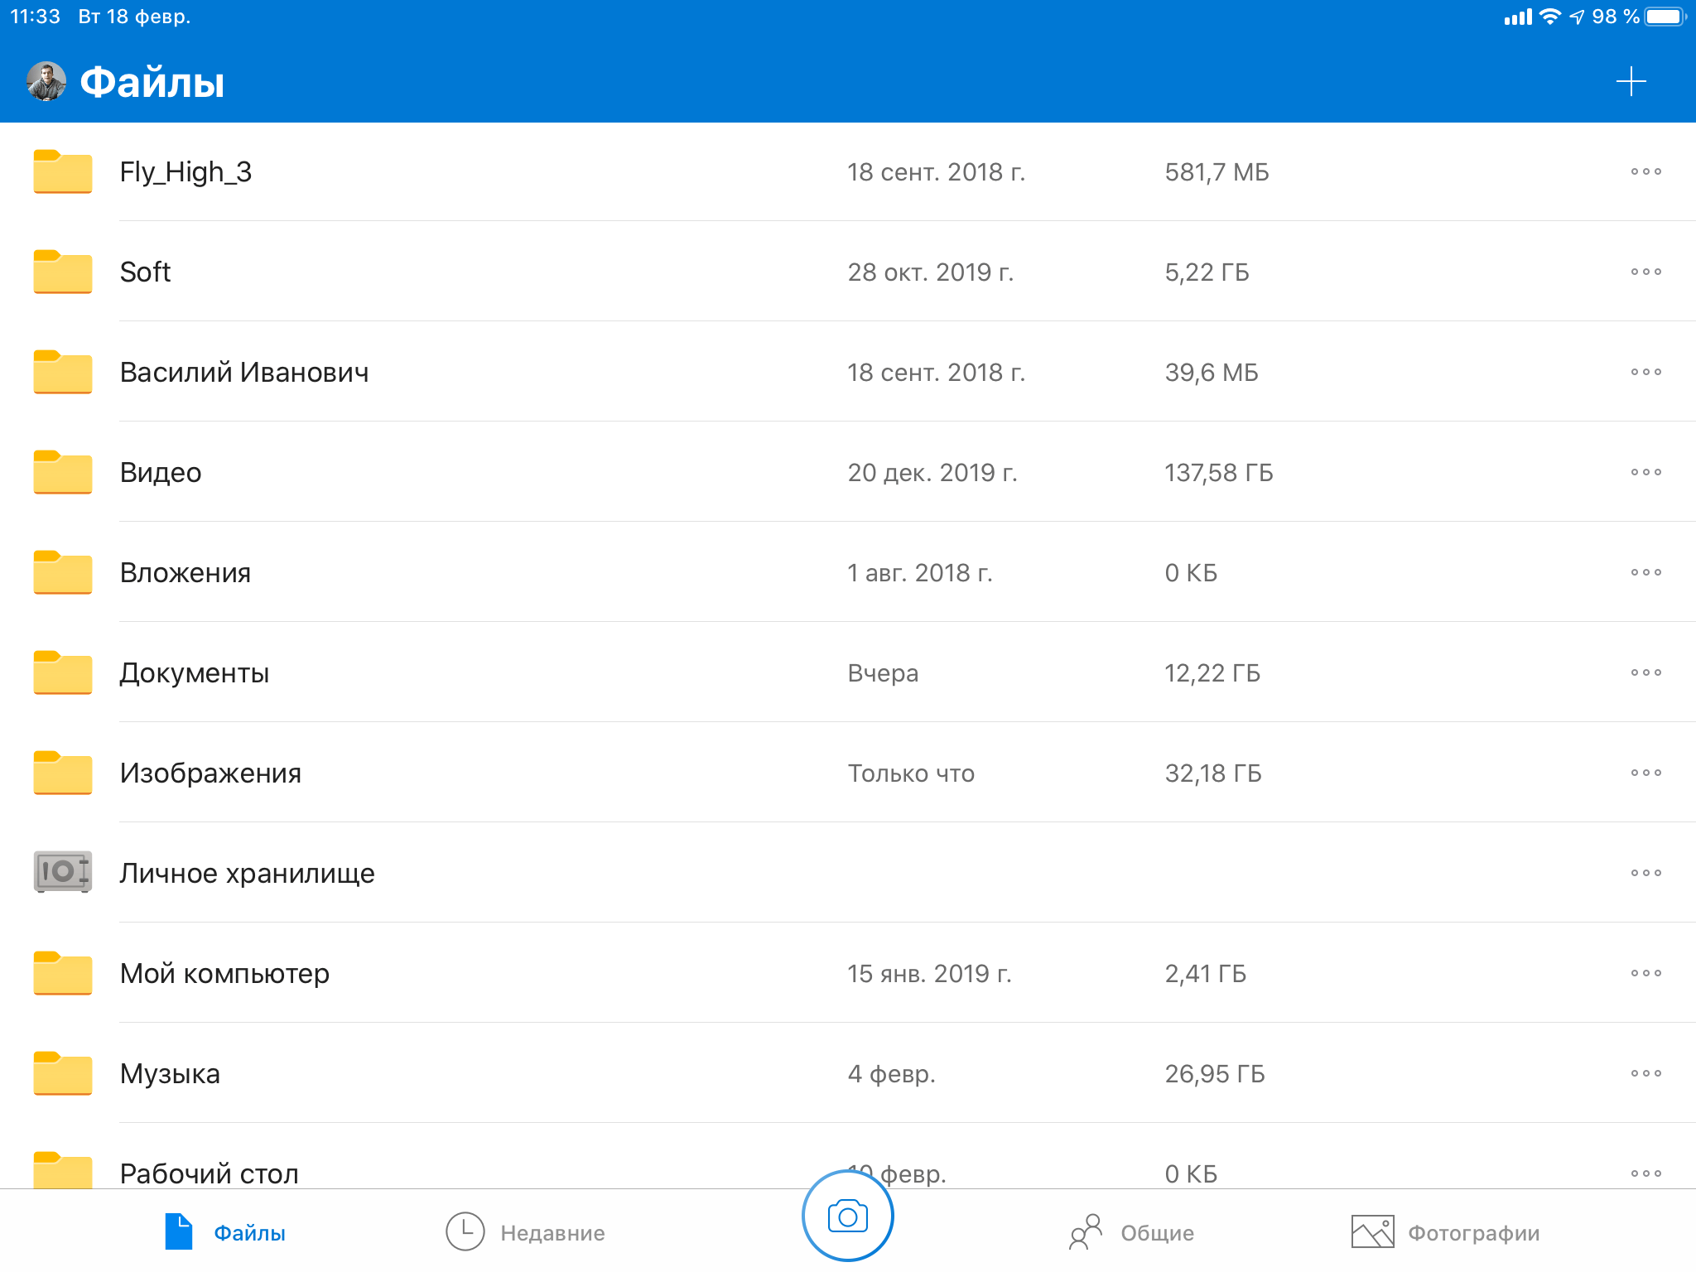Click the Fly_High_3 folder icon
1696x1272 pixels.
pos(62,171)
